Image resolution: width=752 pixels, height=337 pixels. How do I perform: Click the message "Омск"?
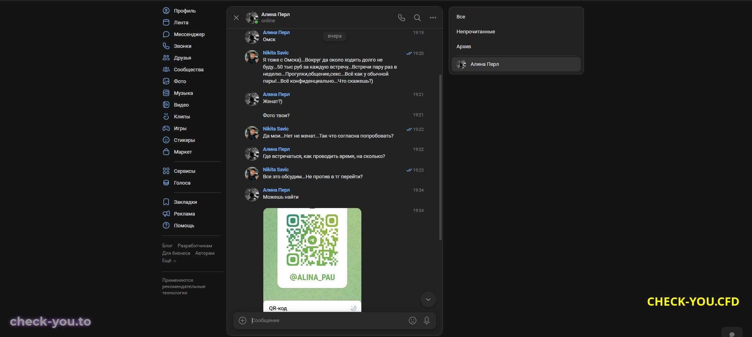click(x=269, y=40)
